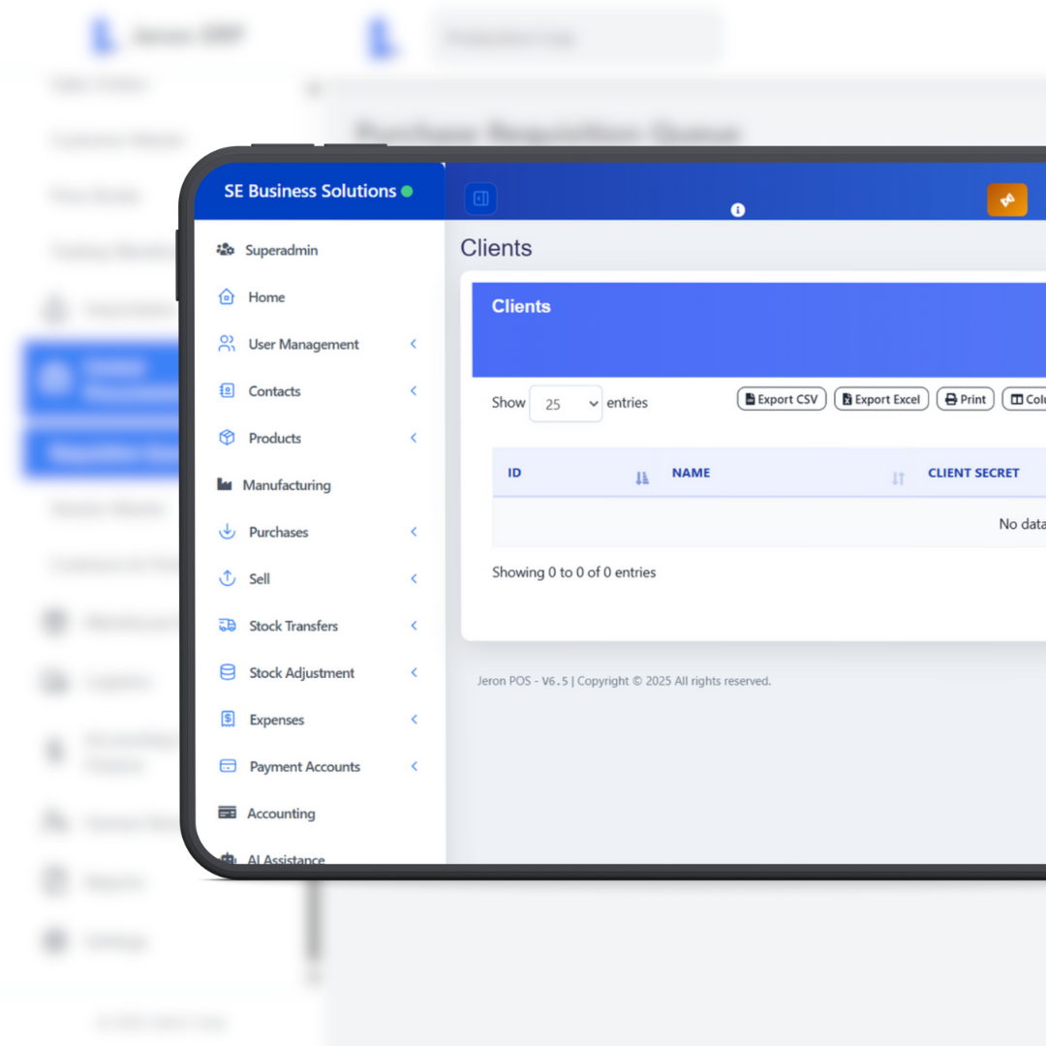The width and height of the screenshot is (1046, 1046).
Task: Click the sidebar collapse toggle icon
Action: click(x=480, y=199)
